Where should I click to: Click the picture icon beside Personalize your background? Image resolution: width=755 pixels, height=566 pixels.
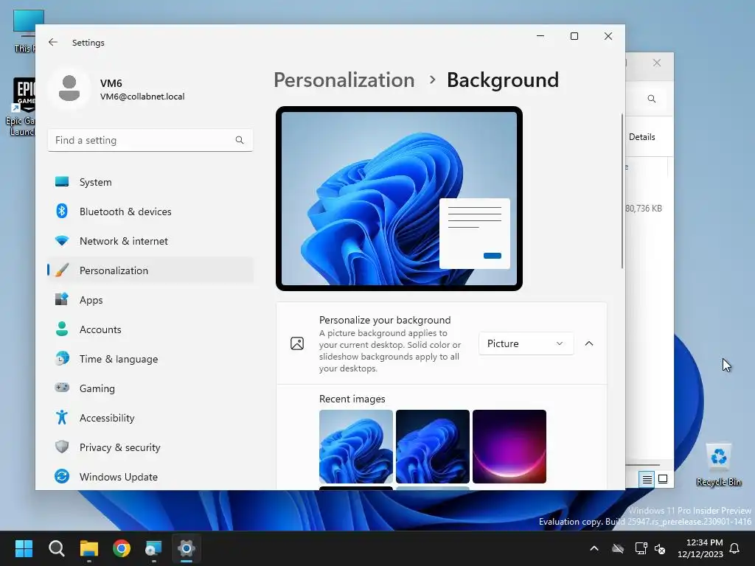pos(297,343)
